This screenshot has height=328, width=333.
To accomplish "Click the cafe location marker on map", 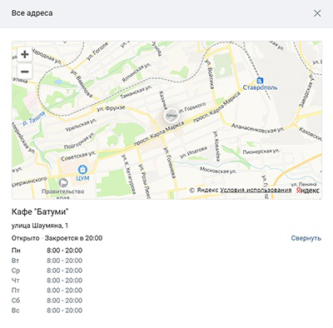I will pyautogui.click(x=171, y=116).
